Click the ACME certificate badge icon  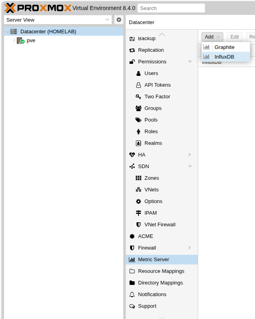pos(132,236)
